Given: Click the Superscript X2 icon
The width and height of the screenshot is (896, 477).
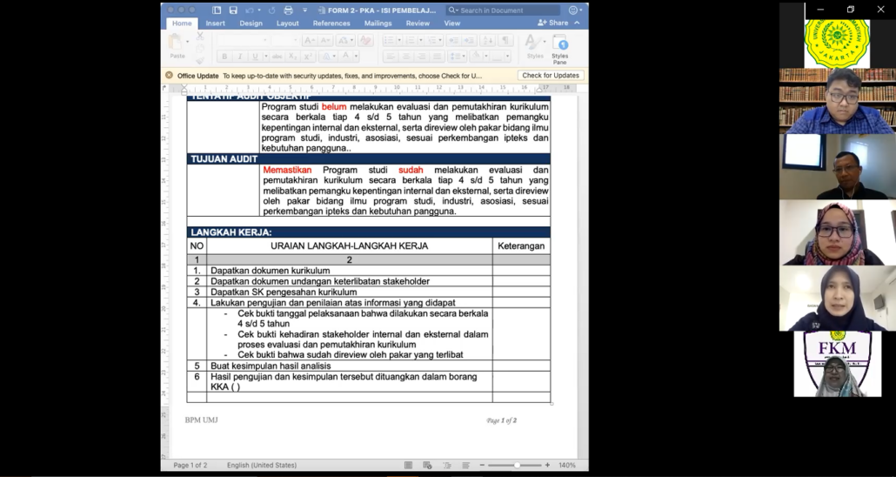Looking at the screenshot, I should coord(308,57).
